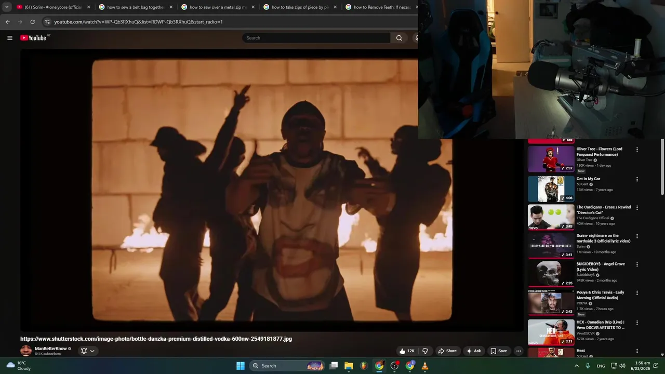
Task: Open options for Pouya Early Morning video
Action: (x=637, y=293)
